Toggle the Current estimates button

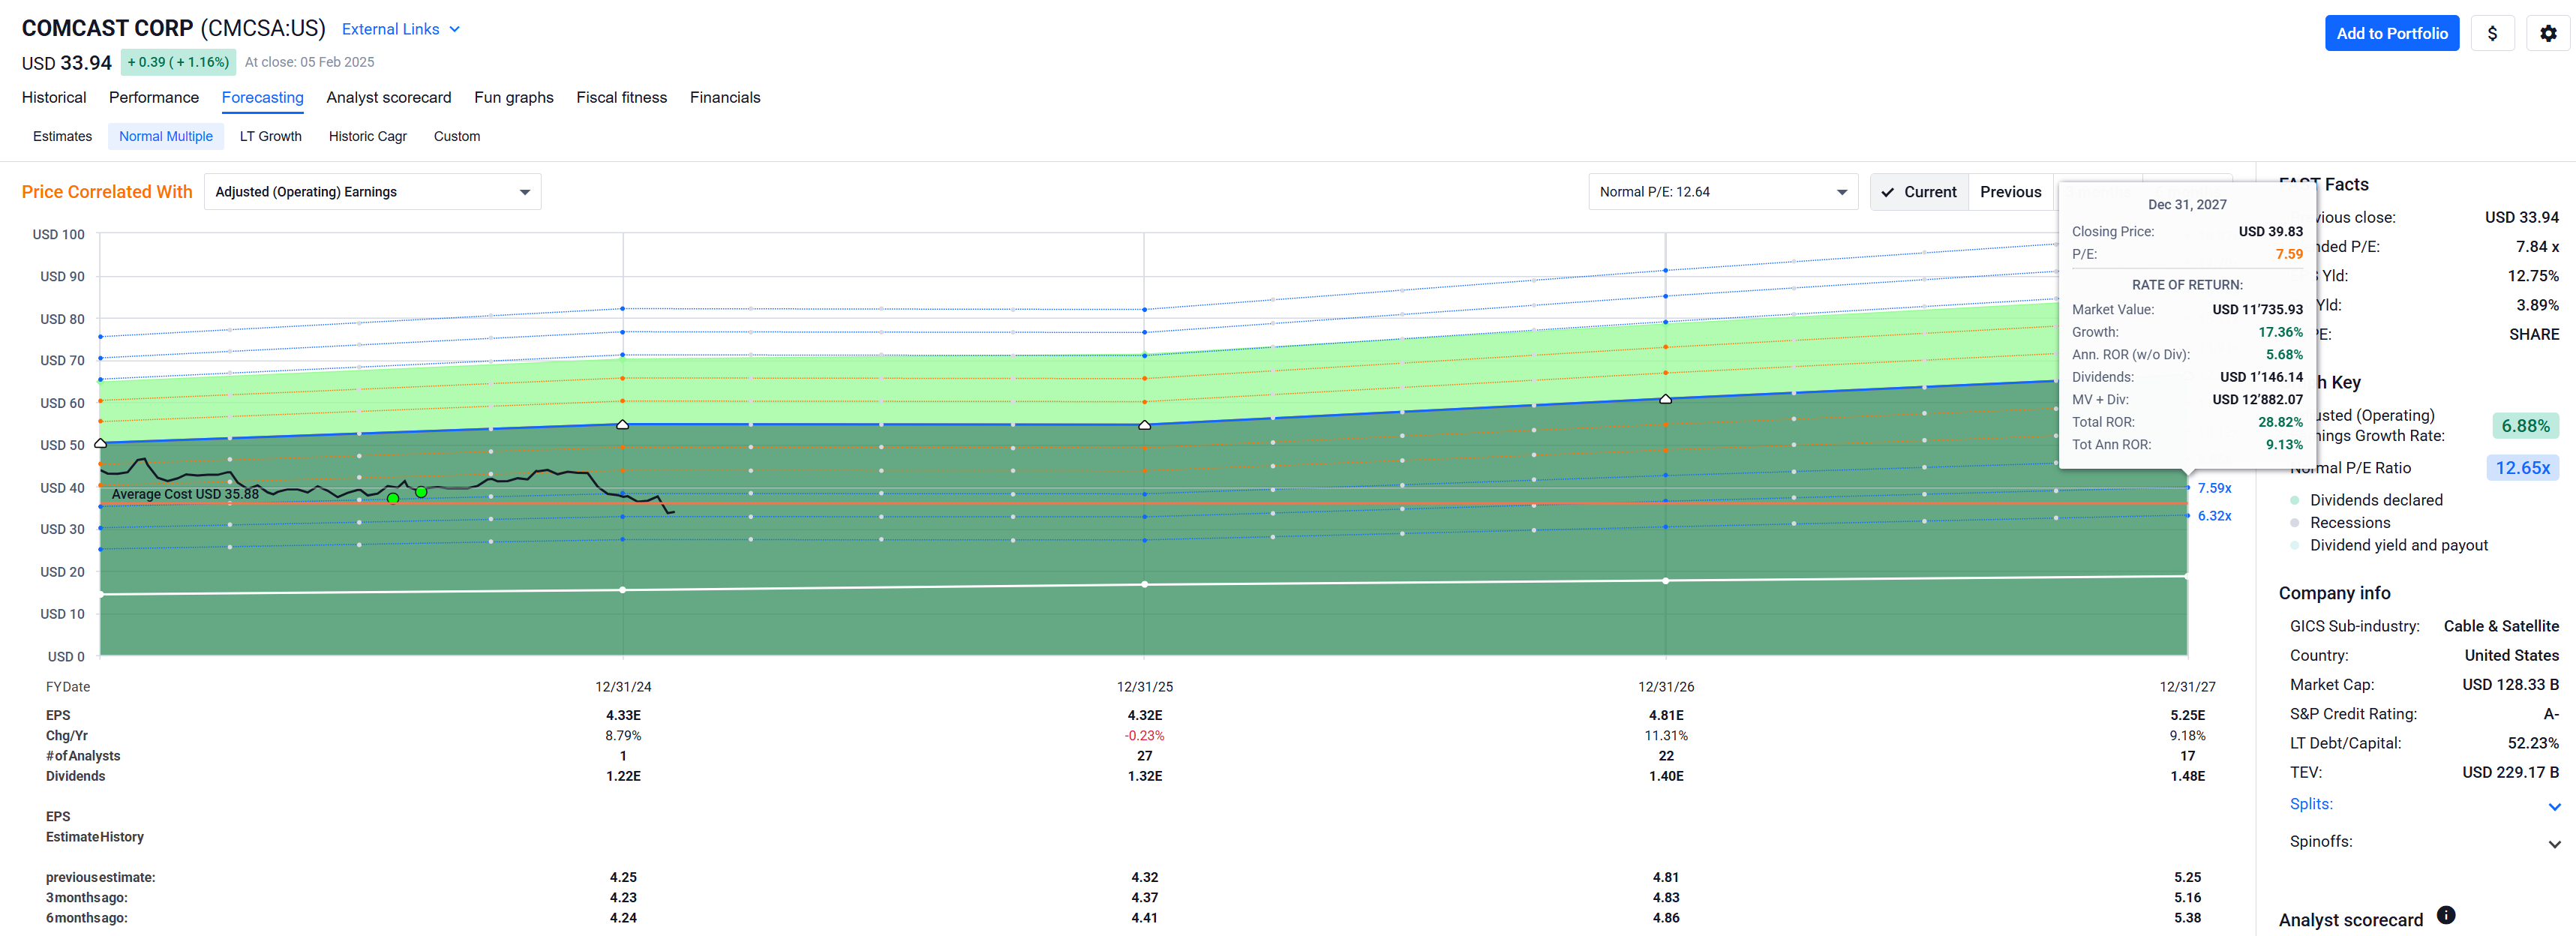[1919, 192]
